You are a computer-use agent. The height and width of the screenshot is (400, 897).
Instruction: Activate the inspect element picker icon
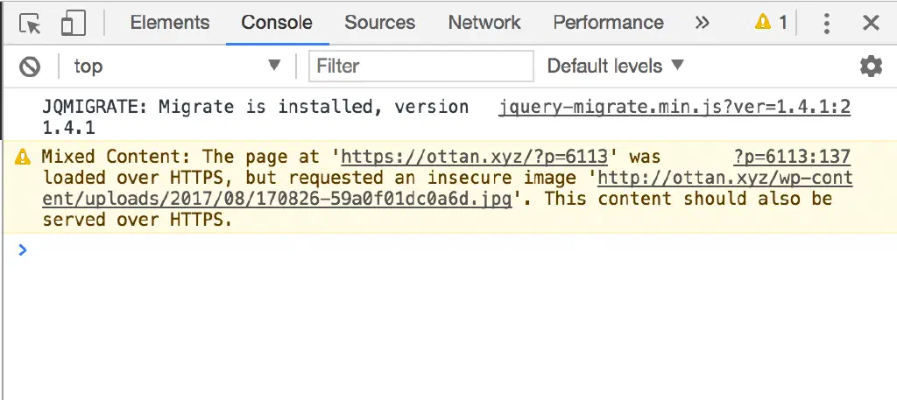pos(30,24)
